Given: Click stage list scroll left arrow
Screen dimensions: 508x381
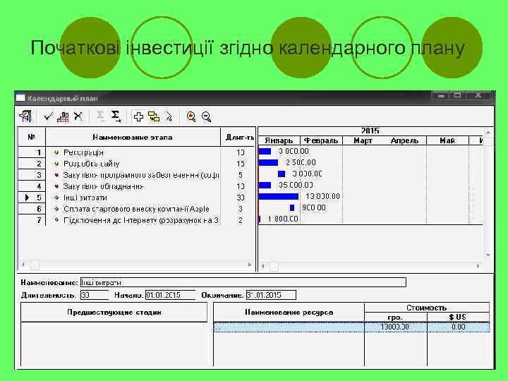Looking at the screenshot, I should [23, 265].
